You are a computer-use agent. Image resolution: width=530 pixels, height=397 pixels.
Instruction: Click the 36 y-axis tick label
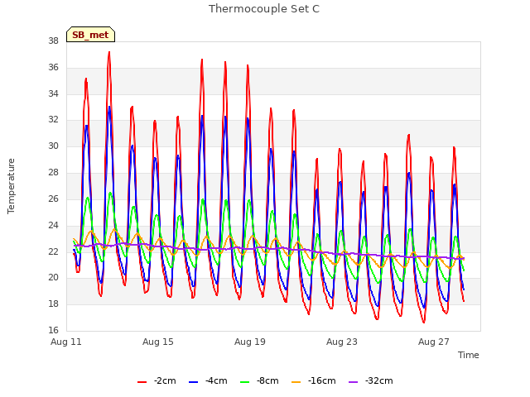(53, 68)
